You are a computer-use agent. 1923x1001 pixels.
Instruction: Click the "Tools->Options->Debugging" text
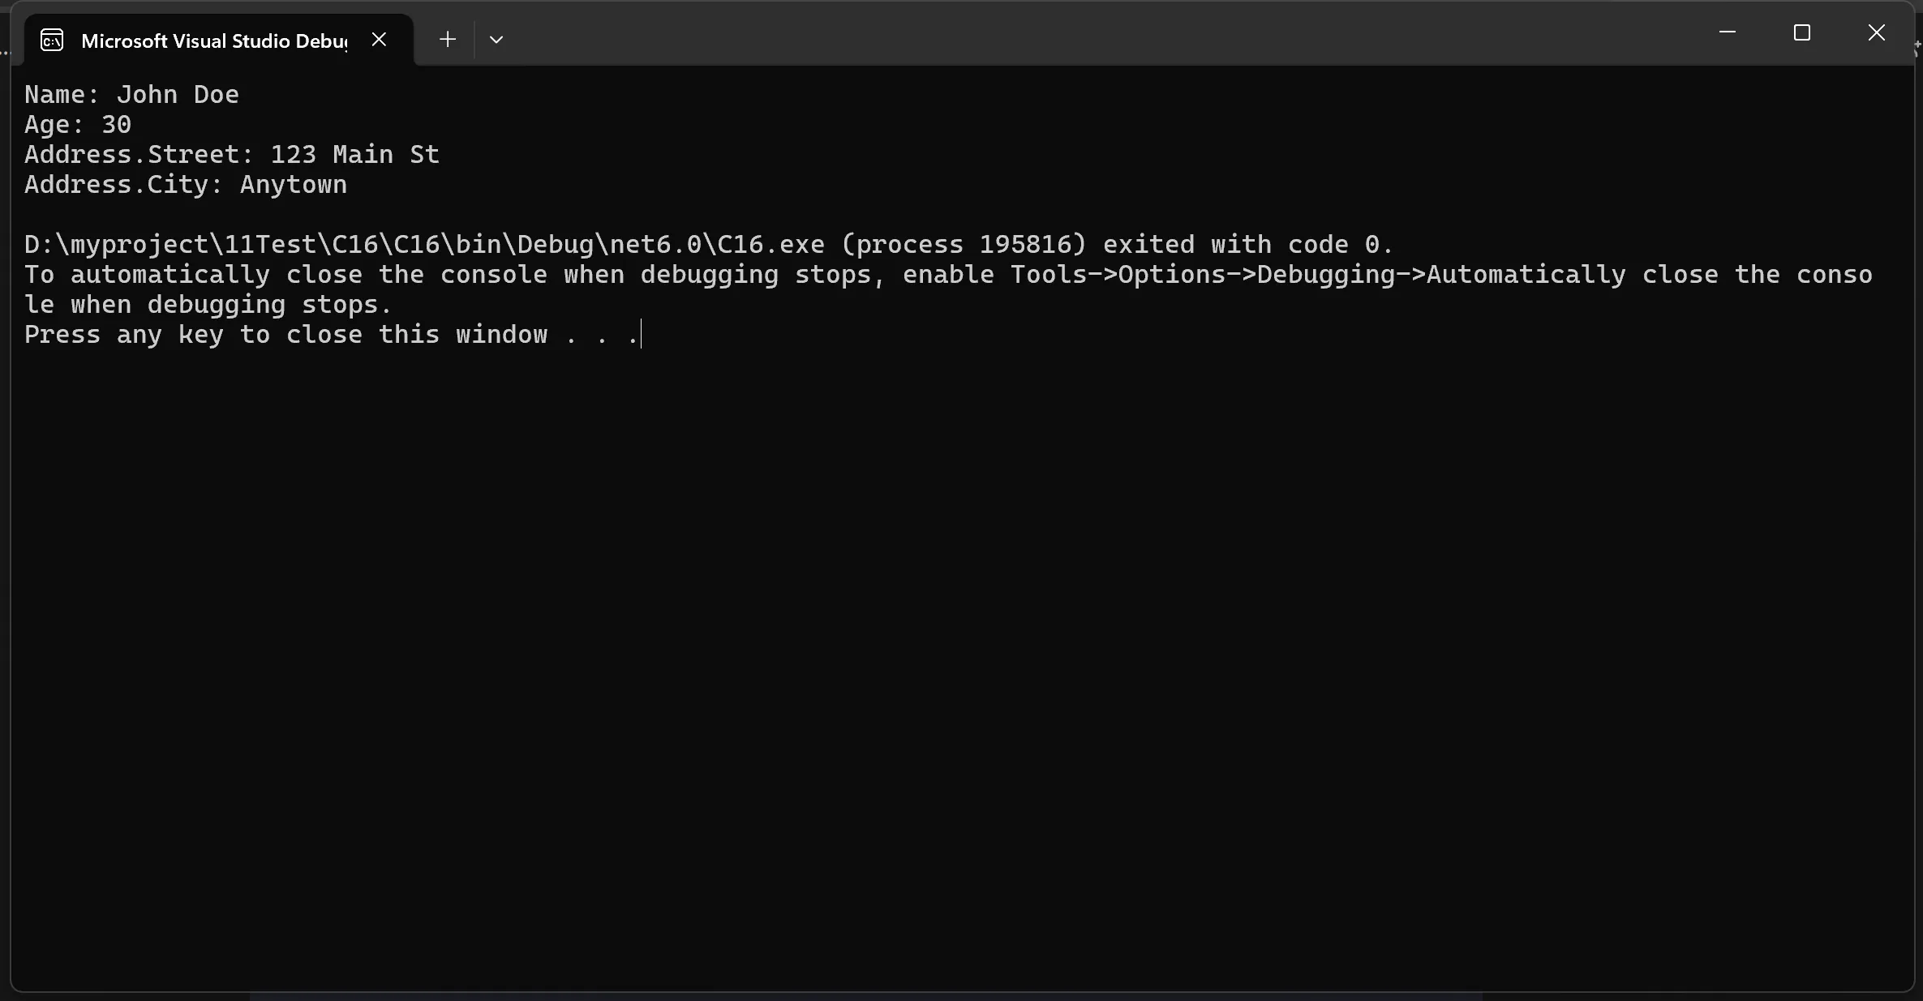point(1204,275)
